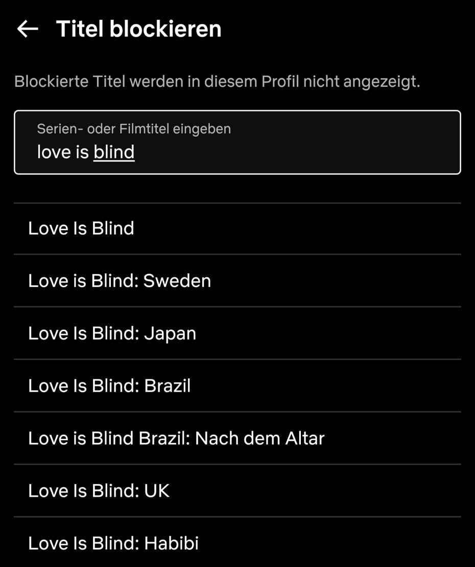Click the 'Titel blockieren' page heading
475x567 pixels.
(x=139, y=29)
